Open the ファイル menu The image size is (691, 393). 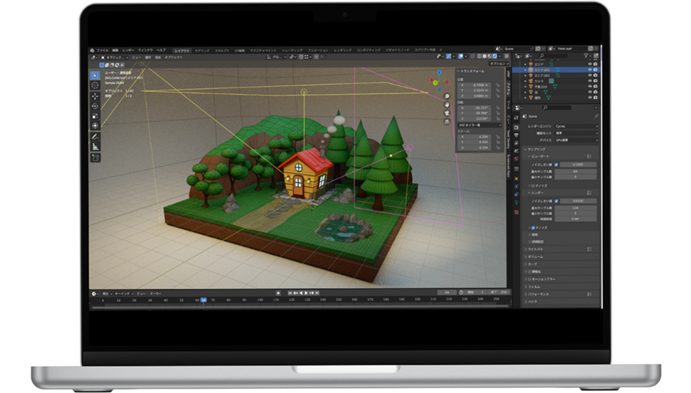[x=102, y=50]
